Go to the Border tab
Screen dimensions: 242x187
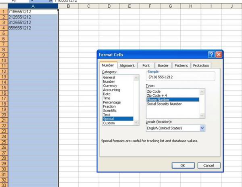163,65
